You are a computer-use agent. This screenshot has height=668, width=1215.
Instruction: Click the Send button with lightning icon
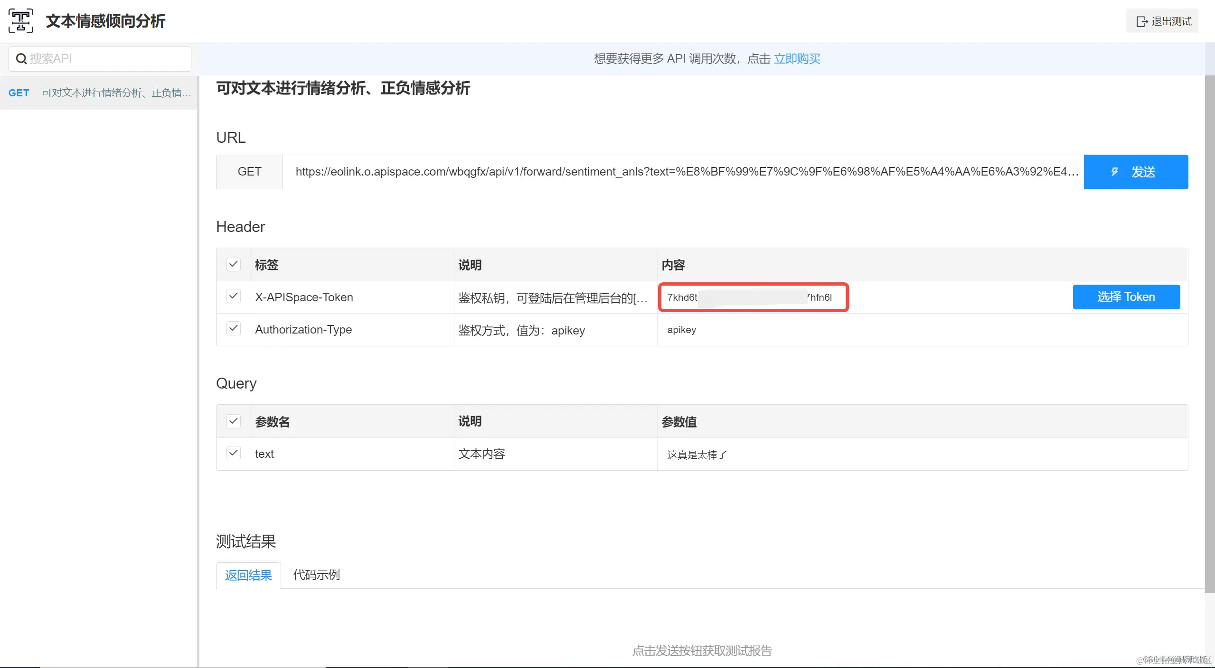[1135, 172]
